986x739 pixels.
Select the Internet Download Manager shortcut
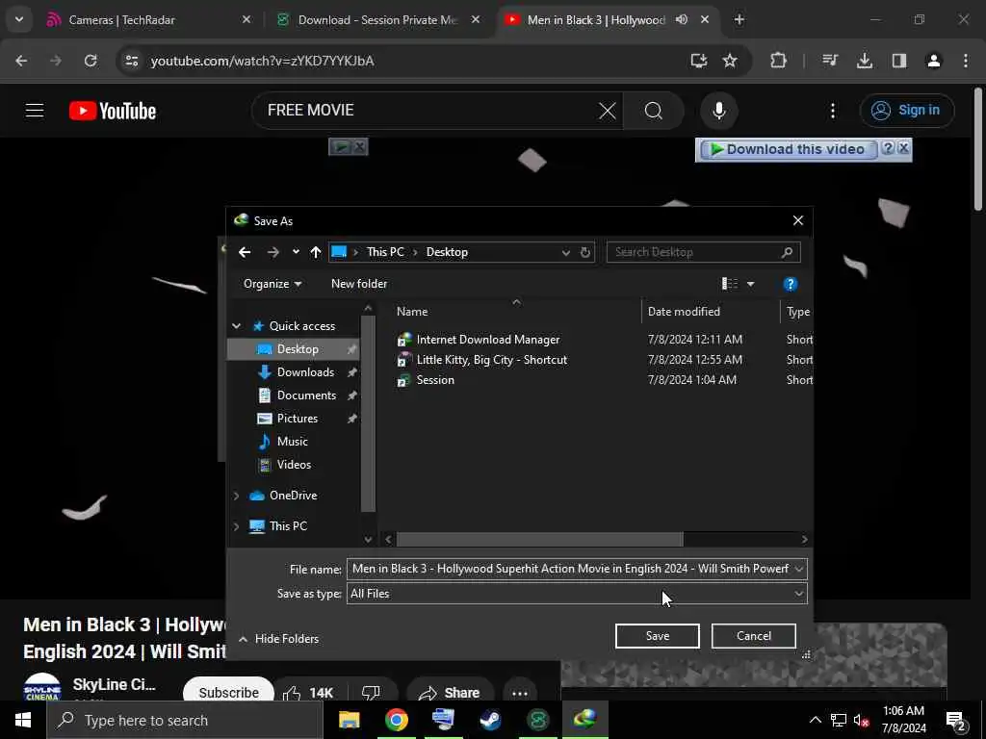(x=487, y=340)
